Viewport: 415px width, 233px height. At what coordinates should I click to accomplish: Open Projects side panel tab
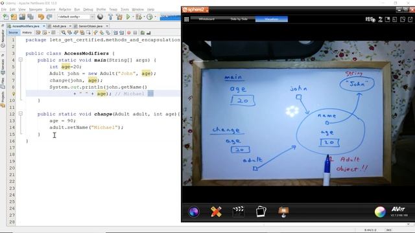tap(3, 100)
